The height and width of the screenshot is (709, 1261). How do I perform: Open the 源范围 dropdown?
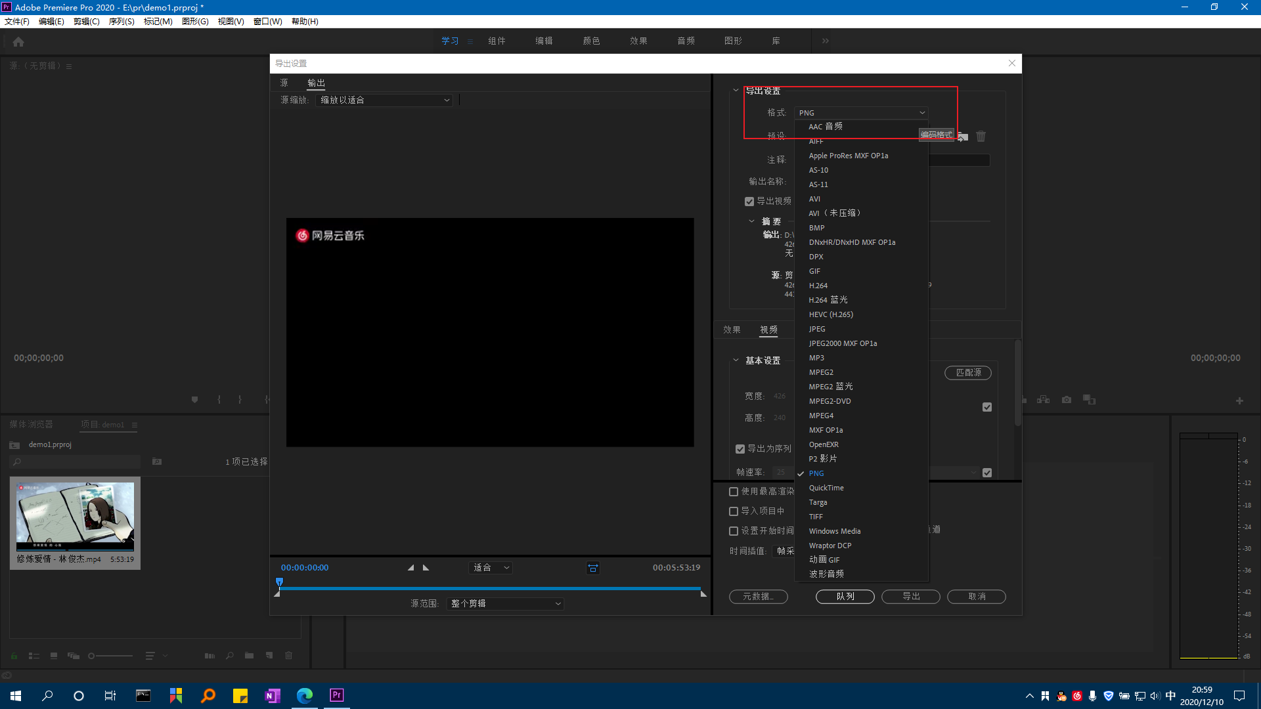(x=505, y=603)
